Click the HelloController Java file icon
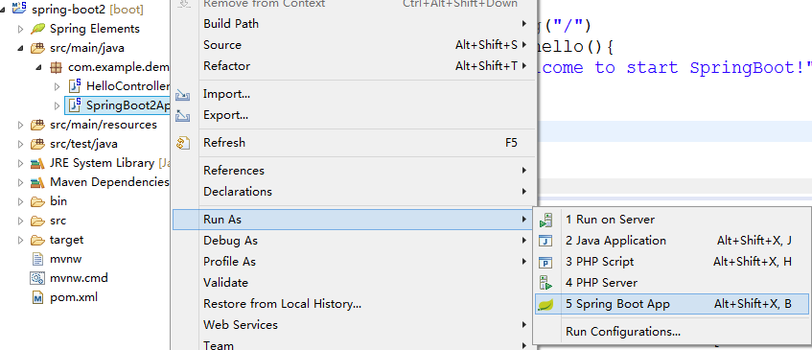812x350 pixels. (x=75, y=86)
